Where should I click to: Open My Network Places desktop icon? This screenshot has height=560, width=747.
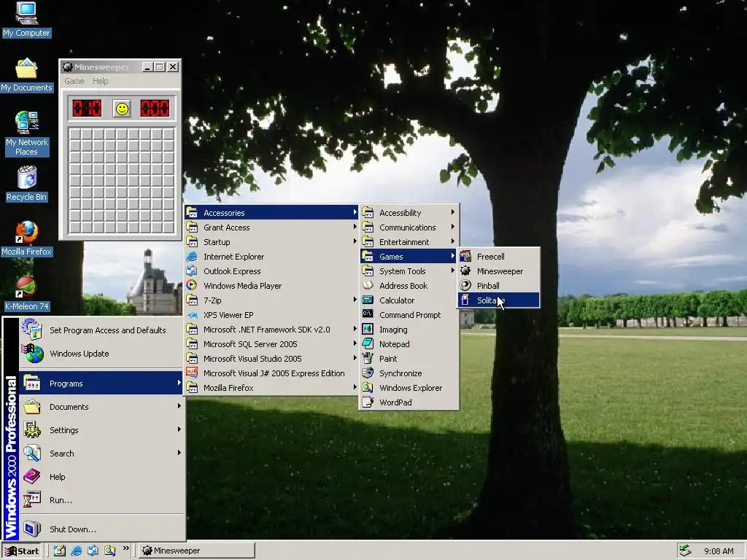point(26,133)
